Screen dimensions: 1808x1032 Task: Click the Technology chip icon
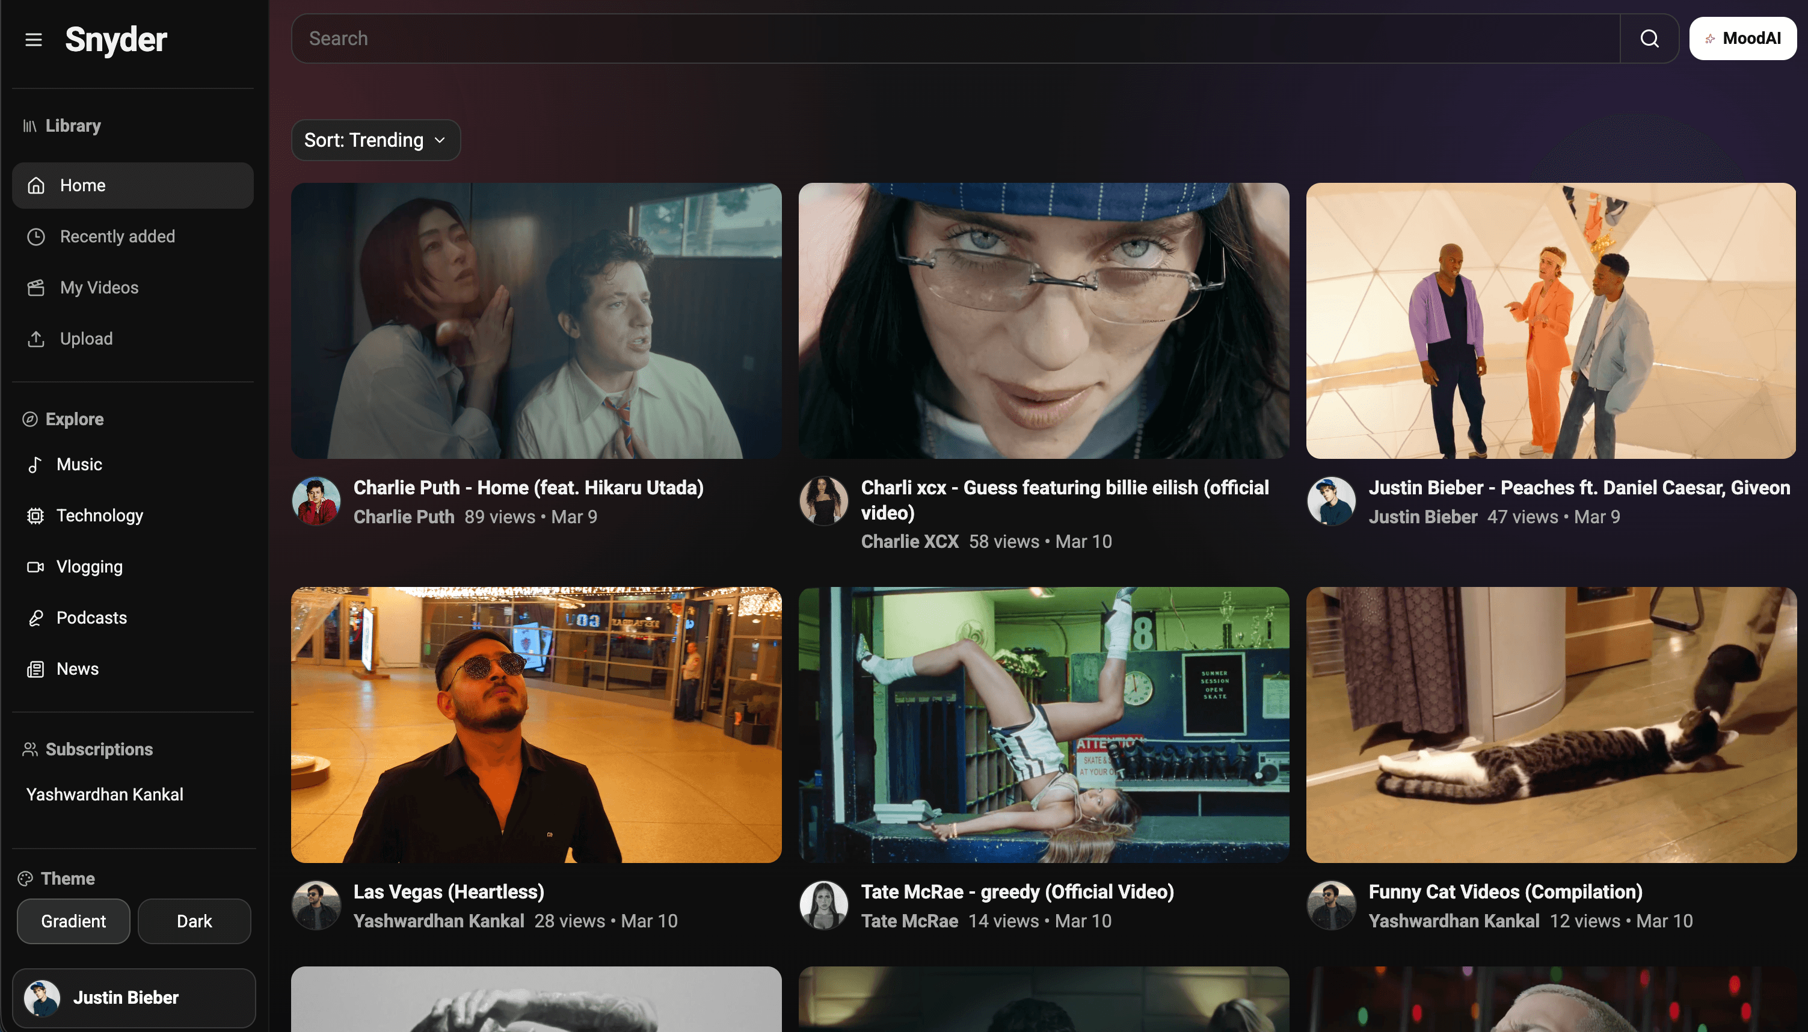[x=35, y=516]
